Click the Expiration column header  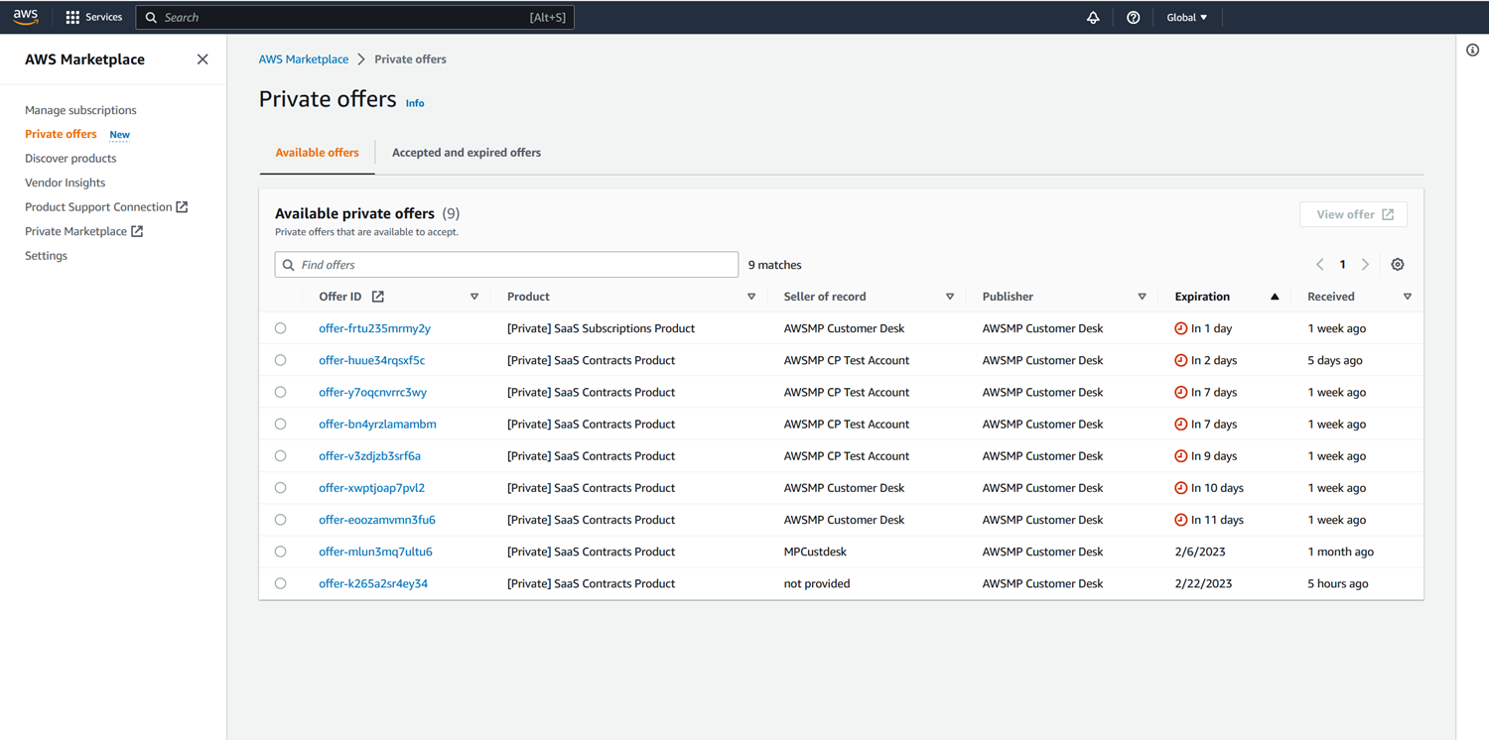pyautogui.click(x=1202, y=297)
